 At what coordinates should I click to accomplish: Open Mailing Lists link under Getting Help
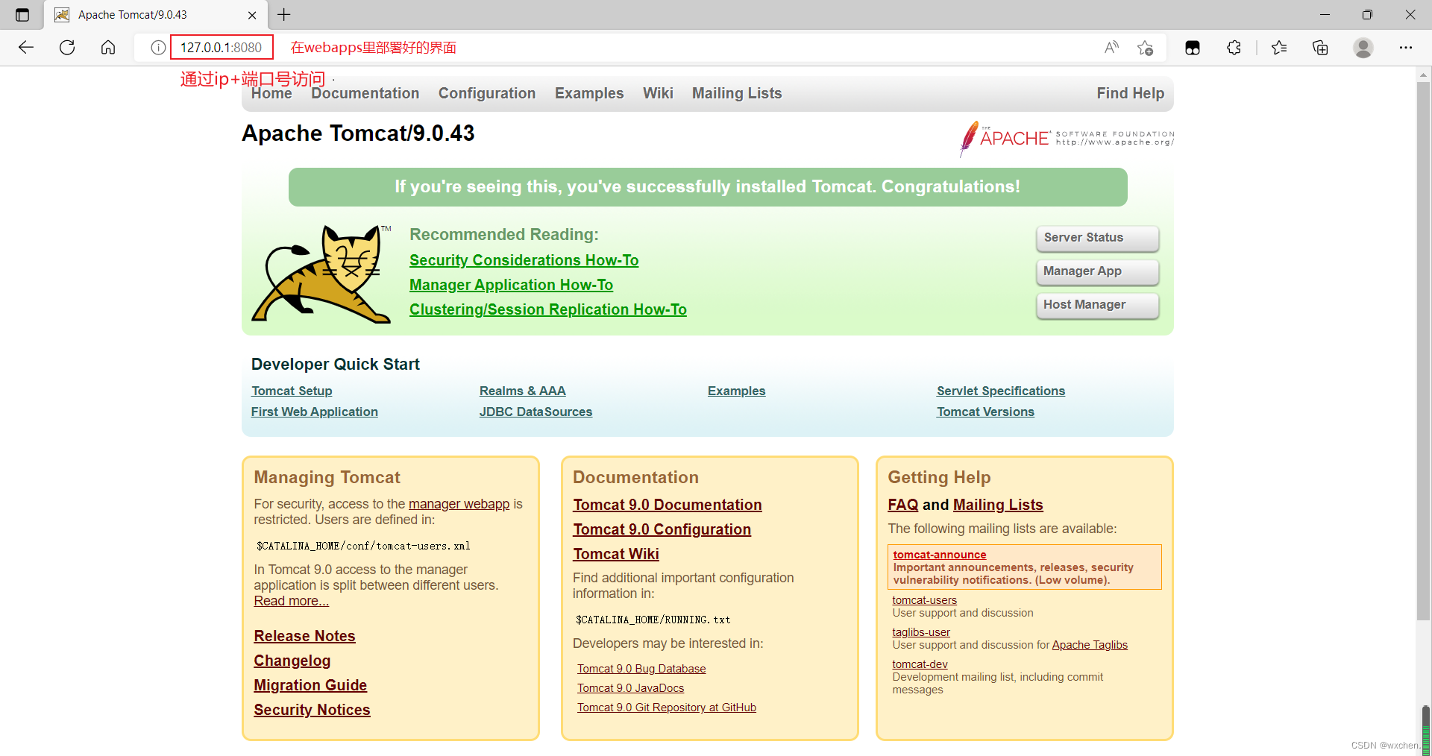pos(998,505)
